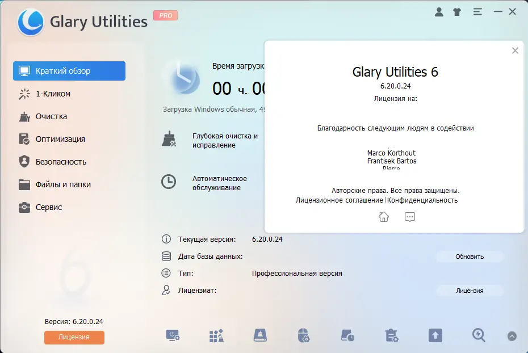Viewport: 528px width, 353px height.
Task: Open the apps grid cleanup icon
Action: click(216, 335)
